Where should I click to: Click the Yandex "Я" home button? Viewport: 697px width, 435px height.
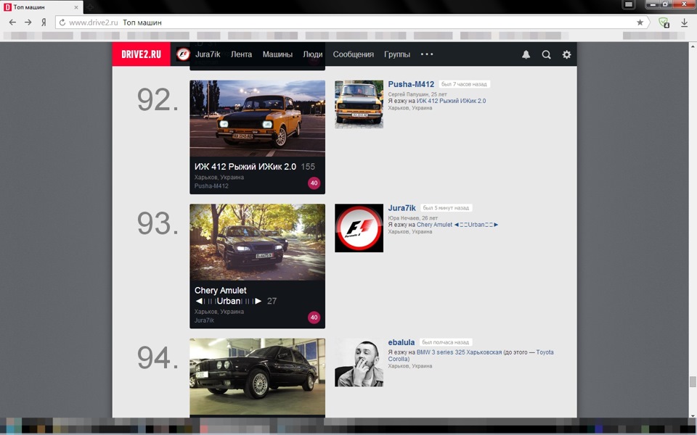pos(44,22)
